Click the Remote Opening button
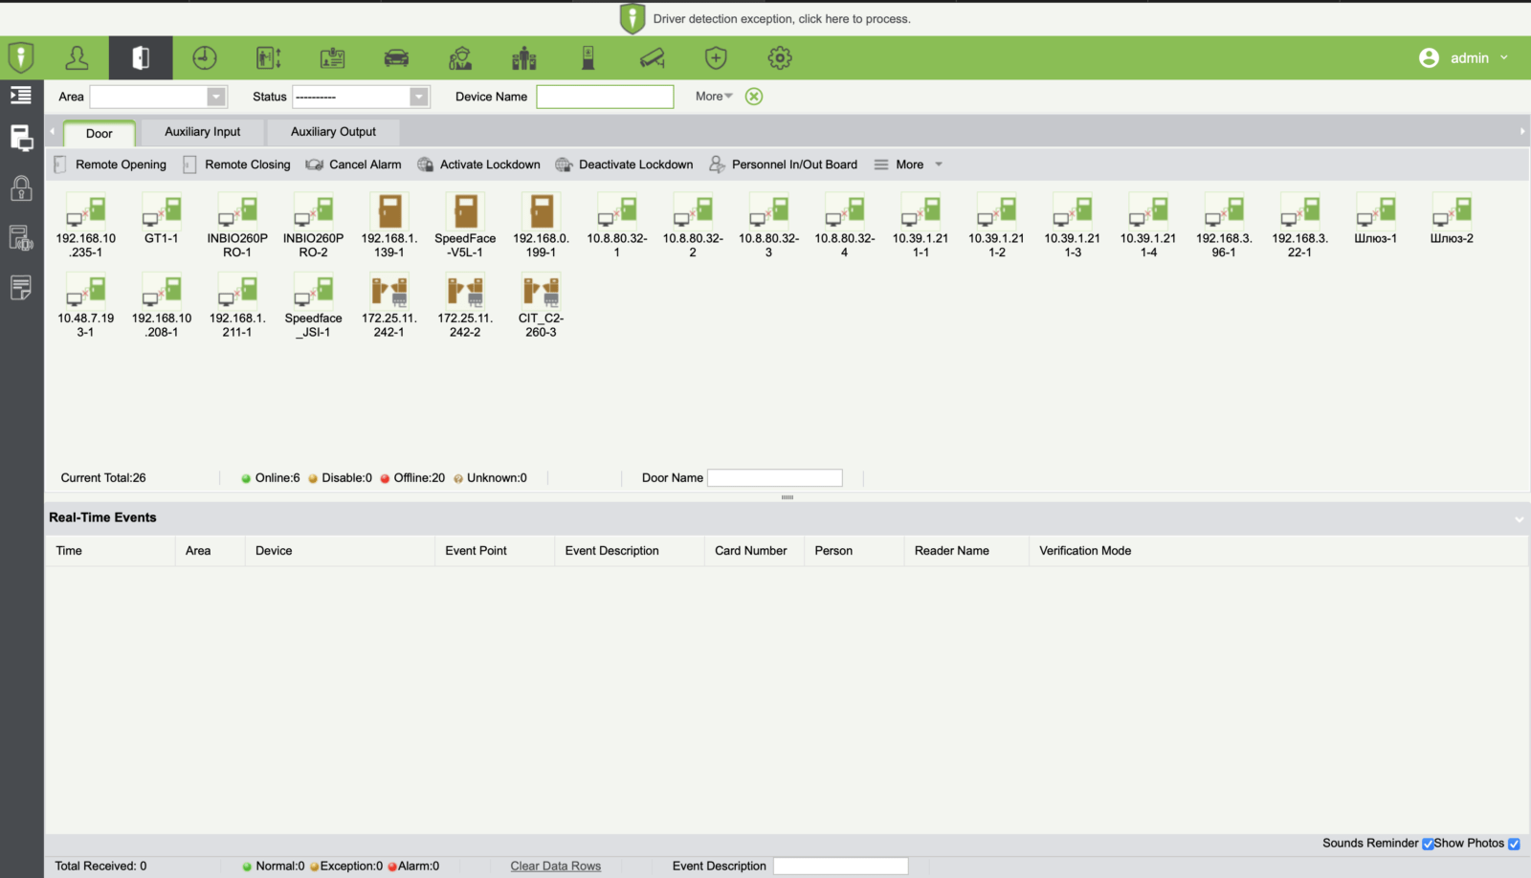1531x878 pixels. point(111,165)
